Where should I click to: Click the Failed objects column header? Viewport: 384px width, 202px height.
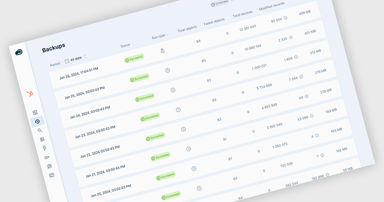(x=214, y=21)
